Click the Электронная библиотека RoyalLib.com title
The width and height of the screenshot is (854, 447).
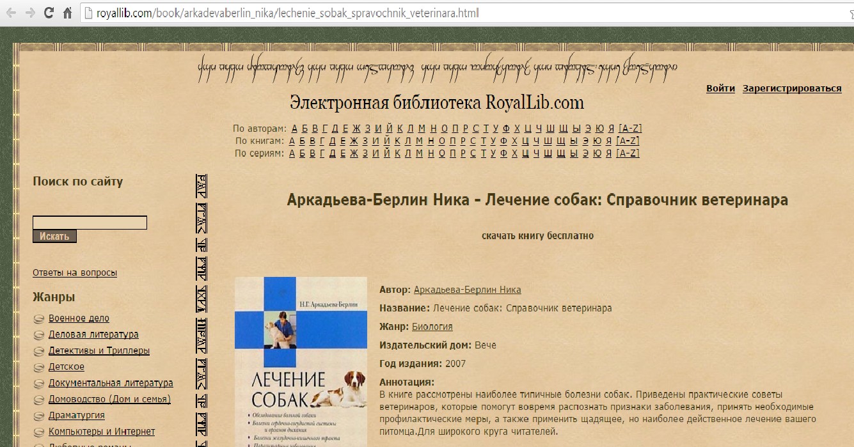(x=437, y=102)
